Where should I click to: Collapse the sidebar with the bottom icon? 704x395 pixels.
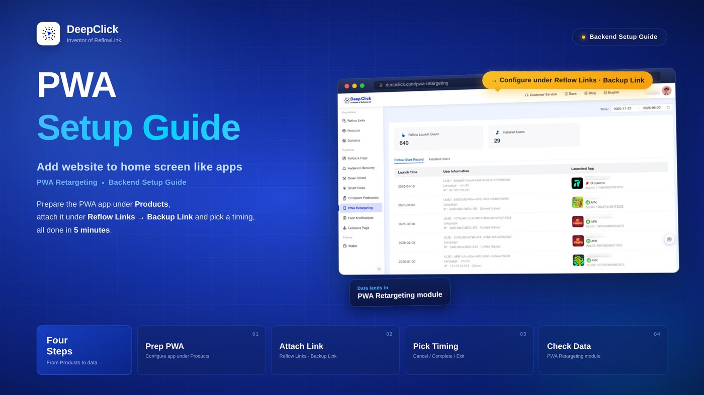[379, 269]
